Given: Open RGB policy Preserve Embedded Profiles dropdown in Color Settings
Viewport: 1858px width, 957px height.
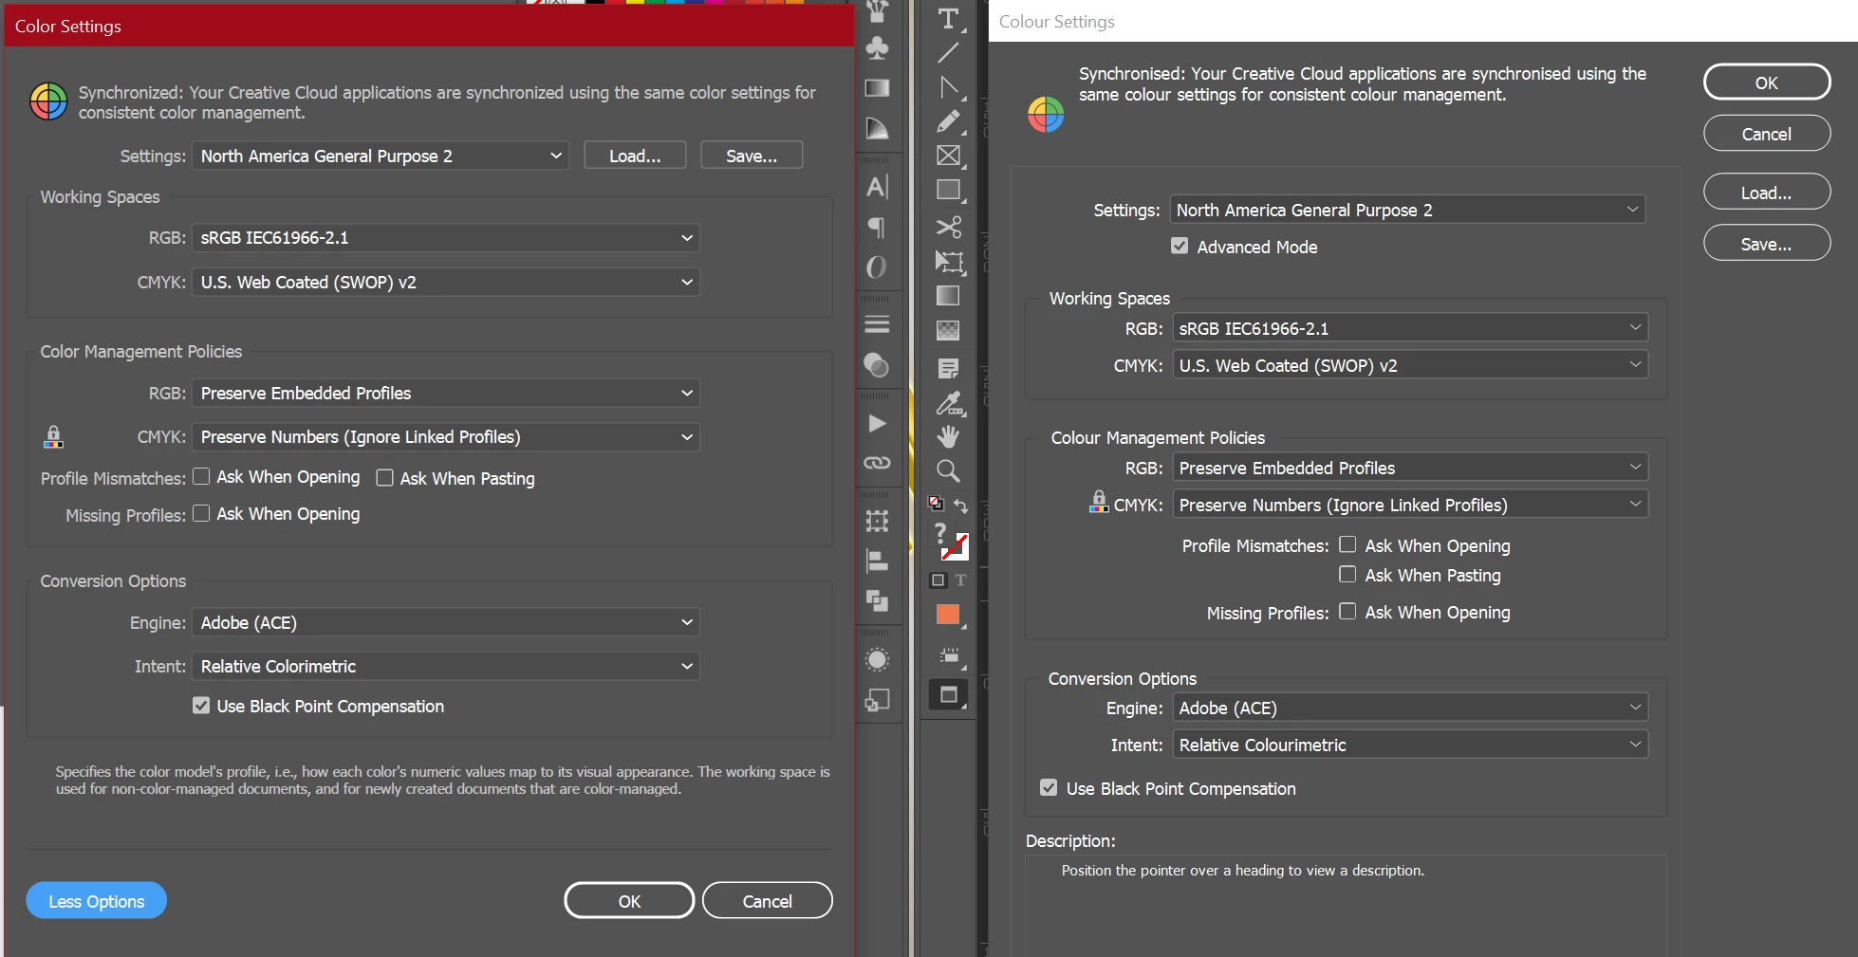Looking at the screenshot, I should tap(446, 393).
